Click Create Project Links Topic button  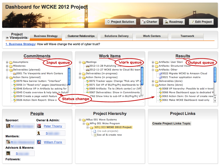[x=171, y=123]
